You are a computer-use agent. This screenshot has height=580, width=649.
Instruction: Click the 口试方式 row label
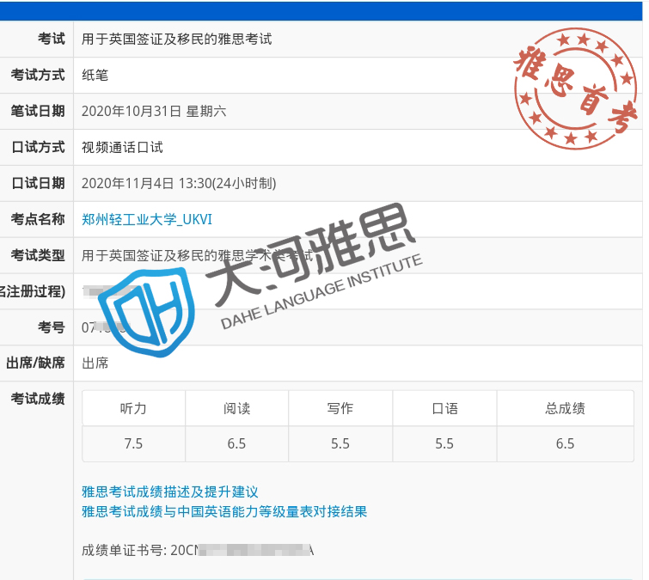pyautogui.click(x=38, y=147)
